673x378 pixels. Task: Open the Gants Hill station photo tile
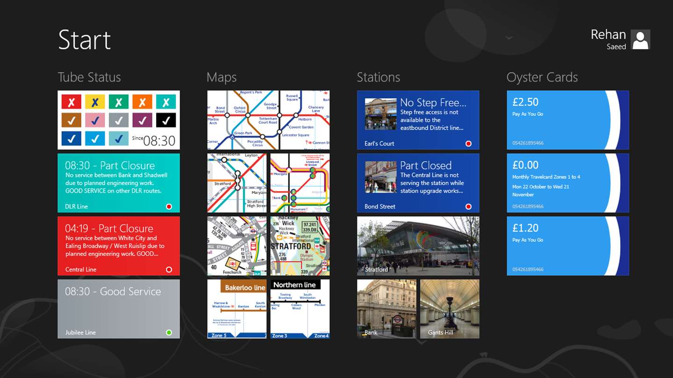[x=450, y=309]
